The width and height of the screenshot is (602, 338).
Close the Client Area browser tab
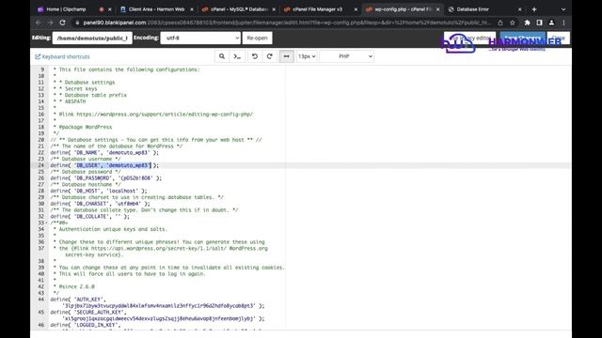pyautogui.click(x=192, y=9)
